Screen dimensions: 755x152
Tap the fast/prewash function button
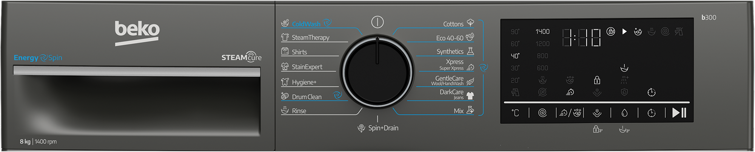[x=570, y=113]
